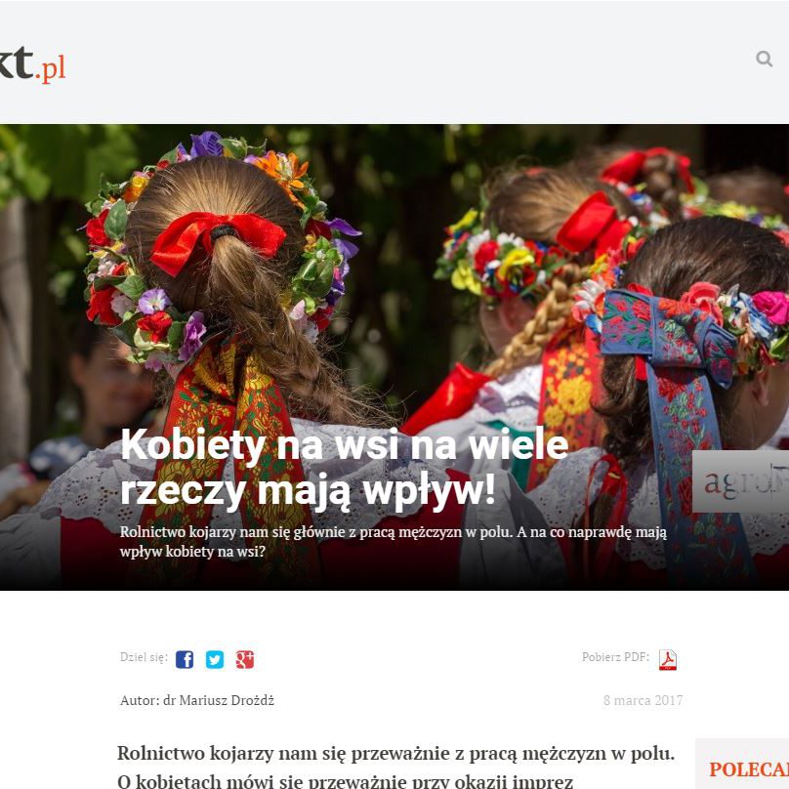Click the hero subtitle 'Rolnictwo kojarzy nam się głównie'

393,541
